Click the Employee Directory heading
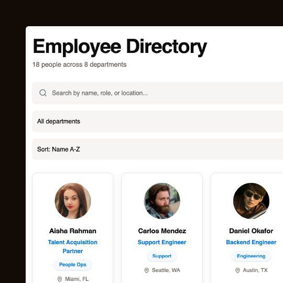 coord(119,47)
